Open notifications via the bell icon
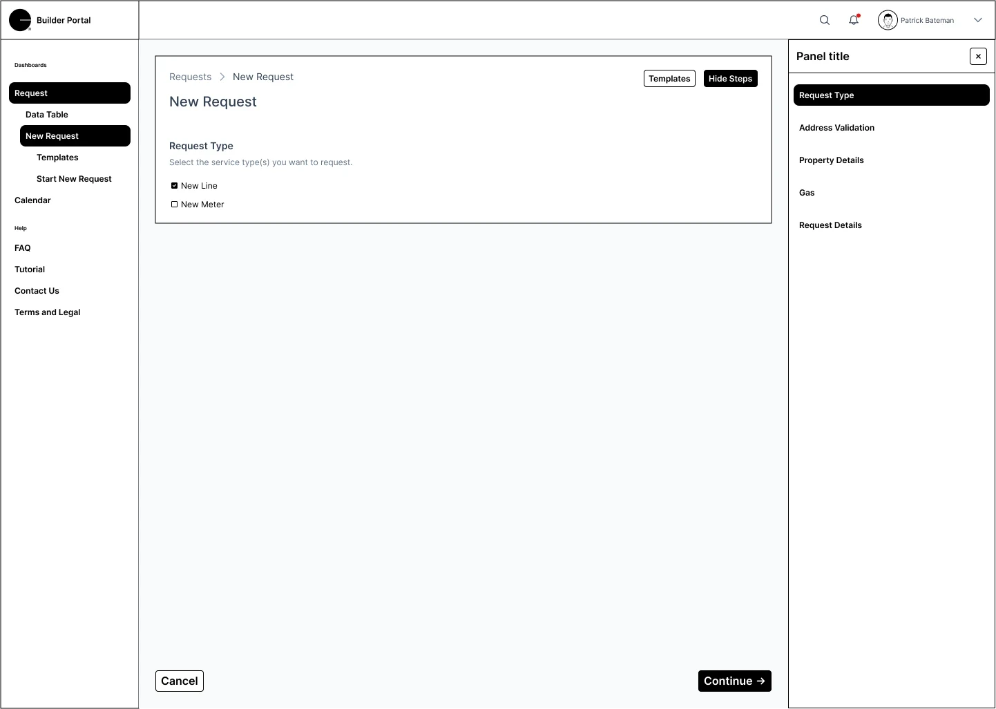Screen dimensions: 996x709 click(854, 20)
